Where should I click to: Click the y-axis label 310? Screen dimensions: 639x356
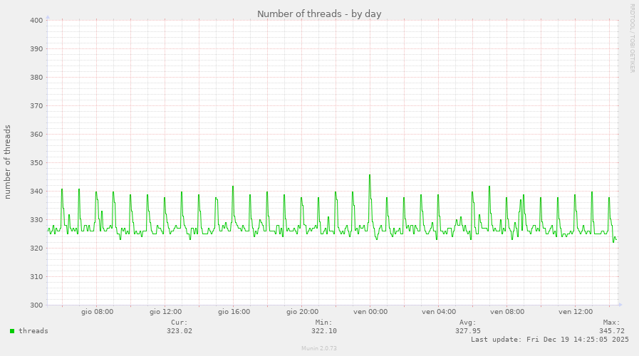[36, 277]
